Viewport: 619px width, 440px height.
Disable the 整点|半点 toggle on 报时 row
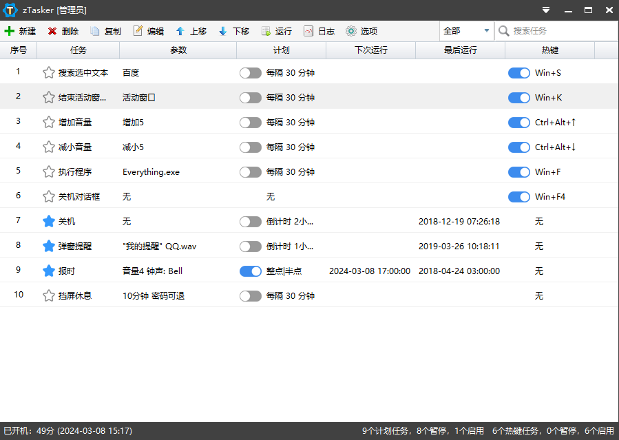point(251,271)
